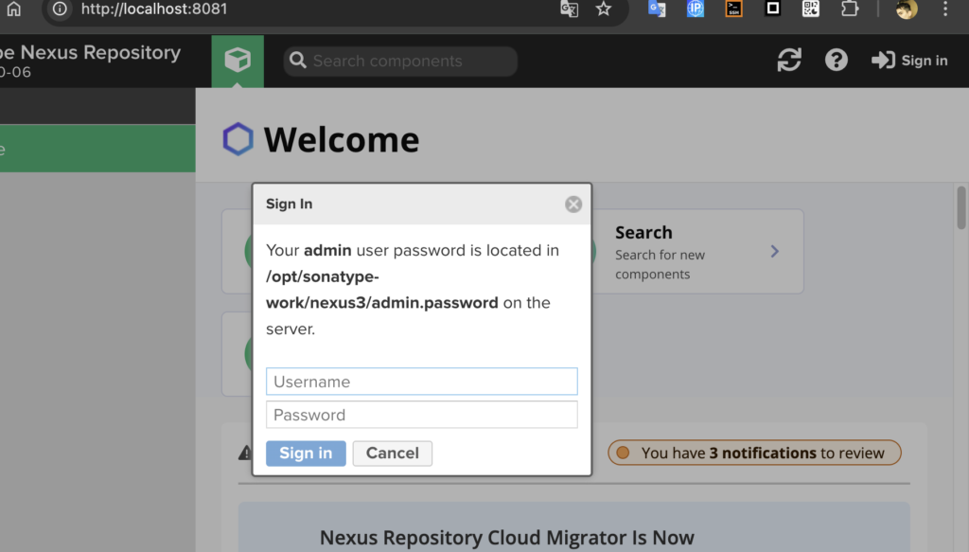Click the Refresh icon in Nexus header
969x552 pixels.
tap(789, 61)
